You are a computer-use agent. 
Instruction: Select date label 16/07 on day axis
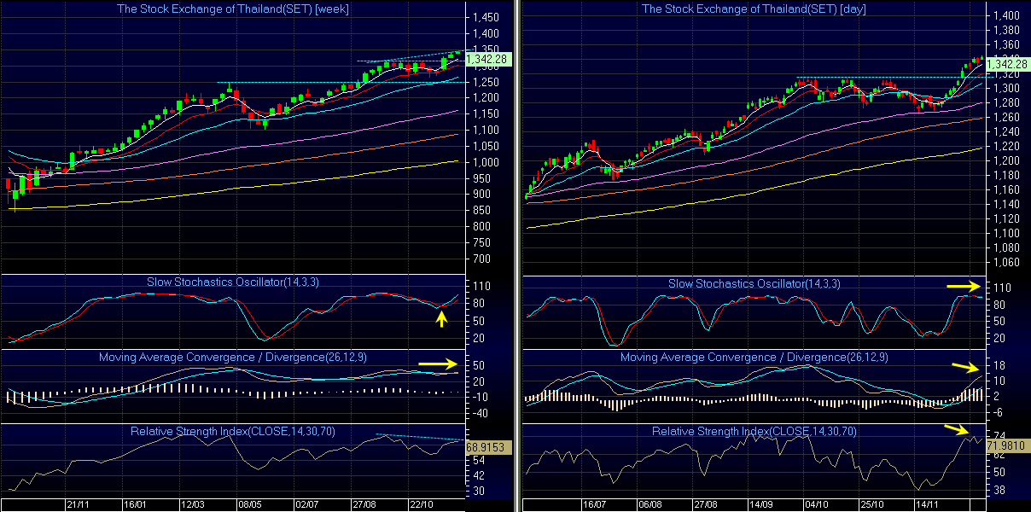594,505
